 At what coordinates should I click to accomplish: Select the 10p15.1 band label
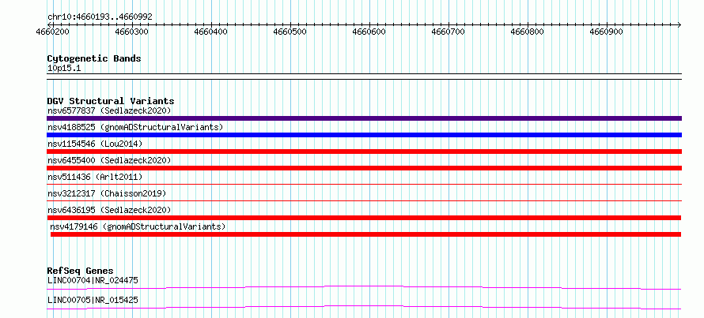pos(64,69)
